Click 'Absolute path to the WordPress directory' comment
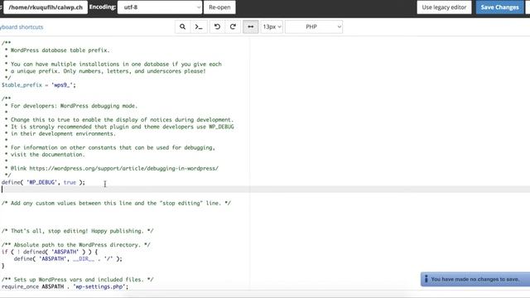 coord(75,245)
